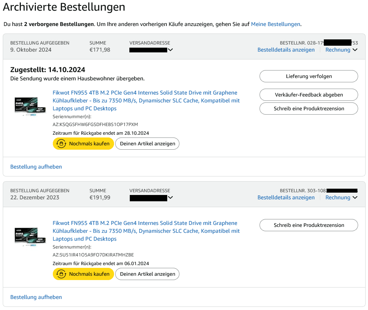Unarchive the December 2023 order via Bestellung aufheben
Screen dimensions: 368x310
[36, 297]
